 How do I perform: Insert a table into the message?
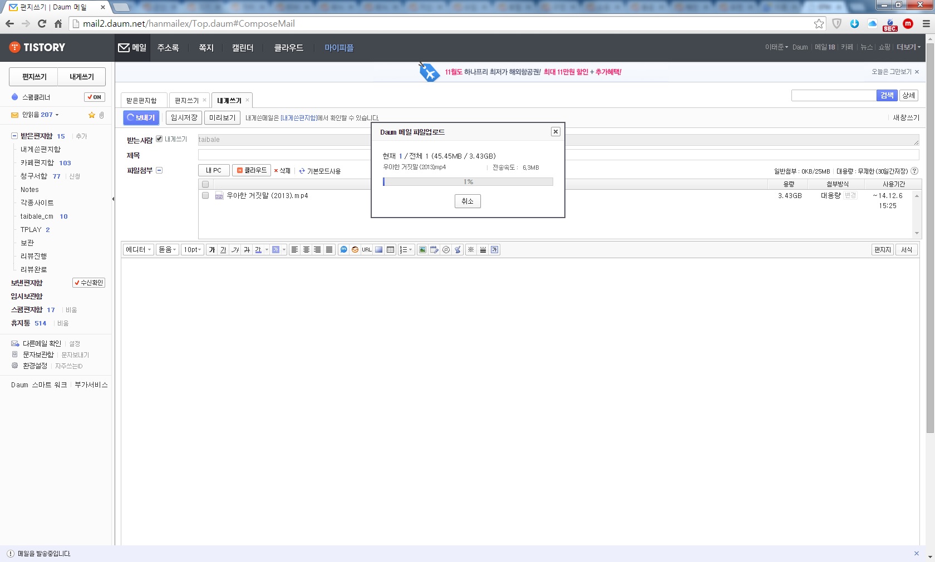click(x=390, y=250)
